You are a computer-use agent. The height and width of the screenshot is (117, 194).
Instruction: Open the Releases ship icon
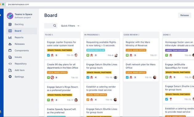[10, 44]
